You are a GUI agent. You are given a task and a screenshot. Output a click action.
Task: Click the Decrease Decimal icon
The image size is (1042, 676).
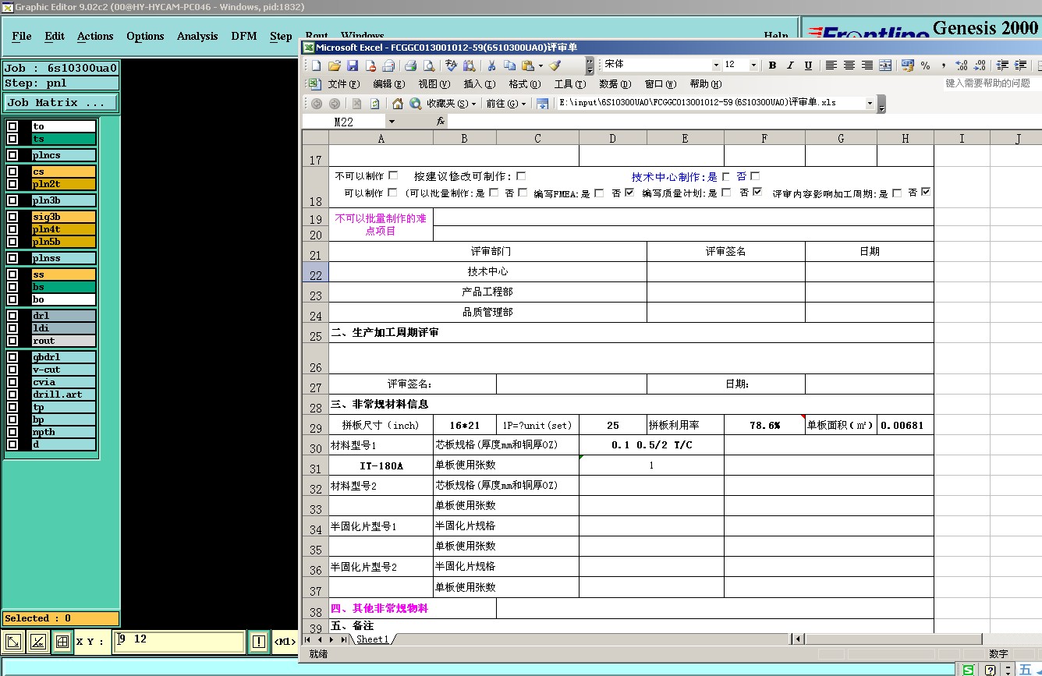(x=980, y=65)
